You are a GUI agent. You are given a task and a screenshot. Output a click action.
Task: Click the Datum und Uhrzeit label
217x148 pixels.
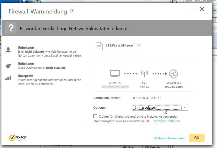click(x=107, y=98)
